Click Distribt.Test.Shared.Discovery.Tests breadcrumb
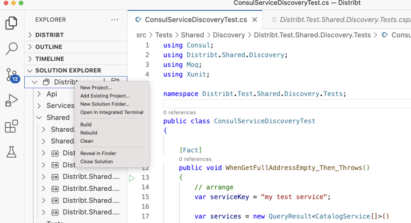 click(x=312, y=35)
